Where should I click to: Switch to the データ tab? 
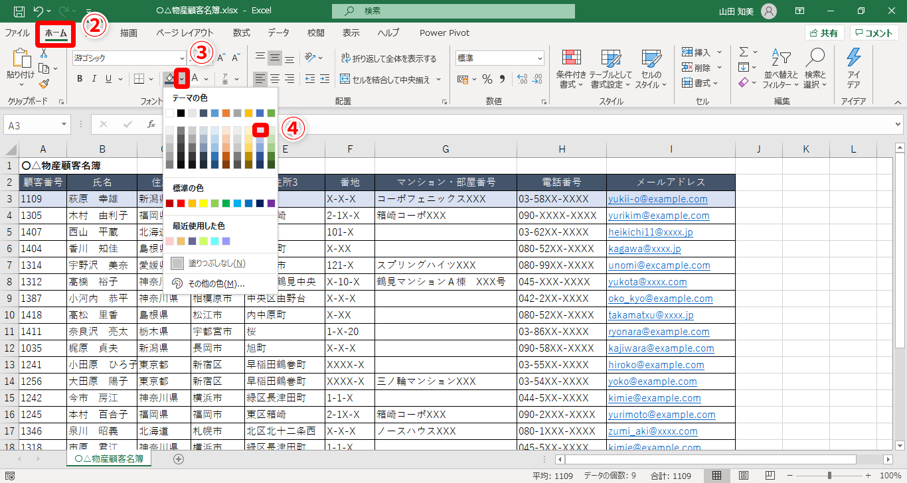click(279, 33)
